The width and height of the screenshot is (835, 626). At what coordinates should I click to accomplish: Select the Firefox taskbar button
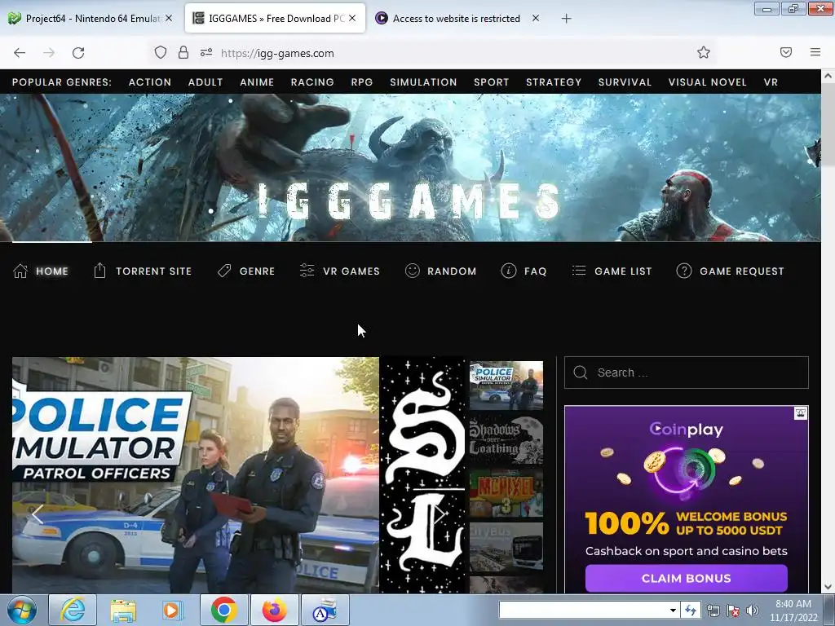coord(274,610)
